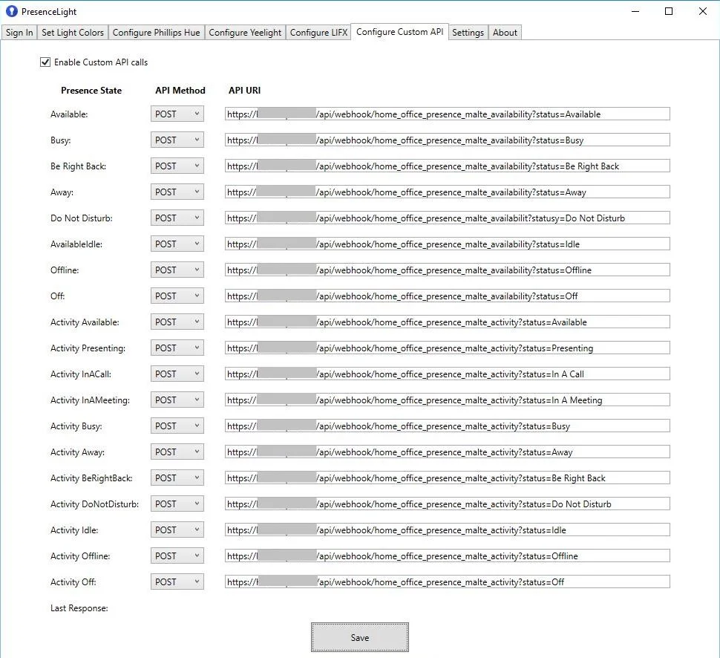Select the Configure Custom API tab
This screenshot has height=658, width=720.
click(x=400, y=32)
